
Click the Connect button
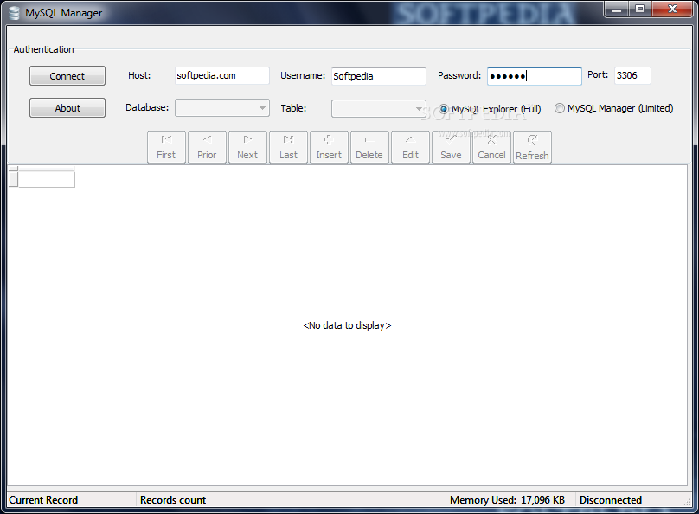coord(67,76)
